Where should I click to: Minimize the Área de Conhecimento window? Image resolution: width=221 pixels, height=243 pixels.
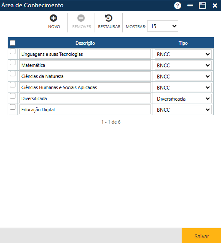click(x=190, y=6)
